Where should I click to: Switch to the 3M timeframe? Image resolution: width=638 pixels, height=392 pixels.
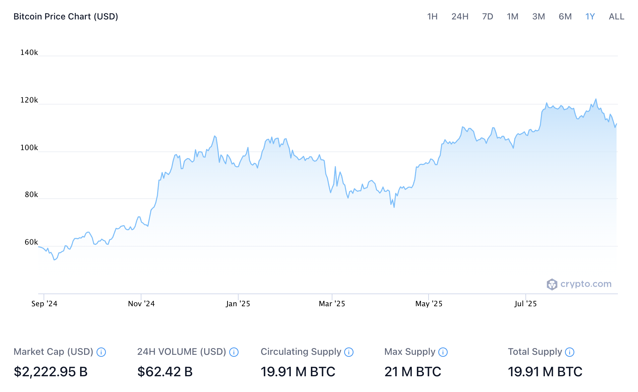point(538,16)
